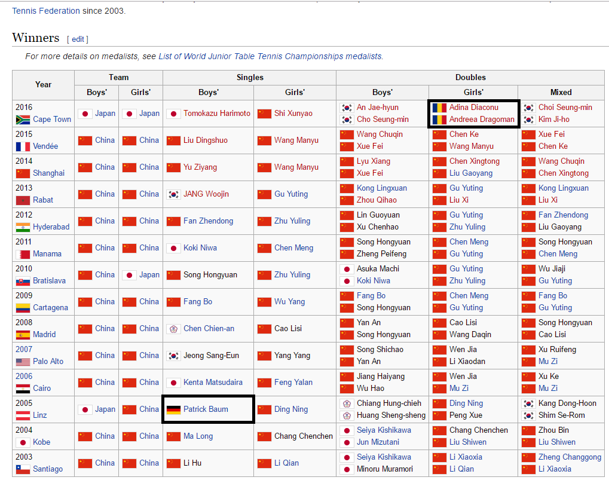The height and width of the screenshot is (480, 609).
Task: Click the US flag beside Palo Alto
Action: (23, 362)
